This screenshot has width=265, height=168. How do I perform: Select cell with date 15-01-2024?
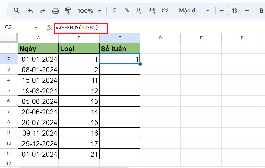coord(38,80)
